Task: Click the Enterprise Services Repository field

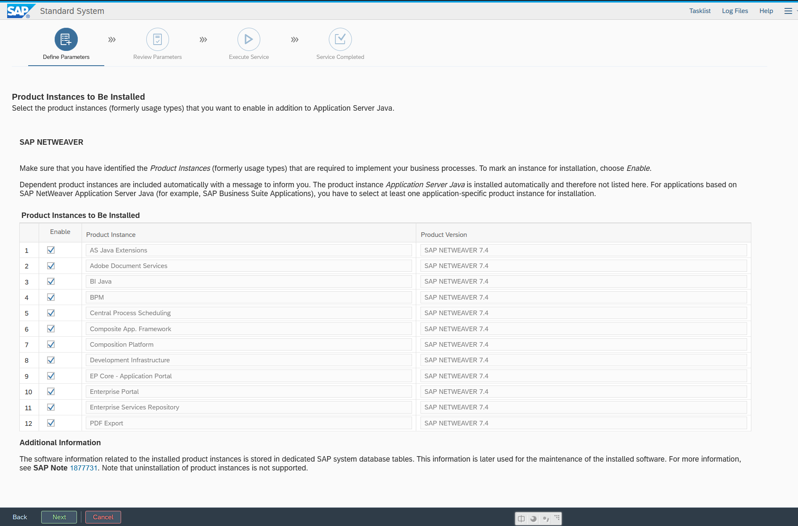Action: (x=248, y=407)
